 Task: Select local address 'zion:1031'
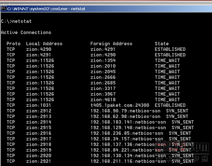38,105
